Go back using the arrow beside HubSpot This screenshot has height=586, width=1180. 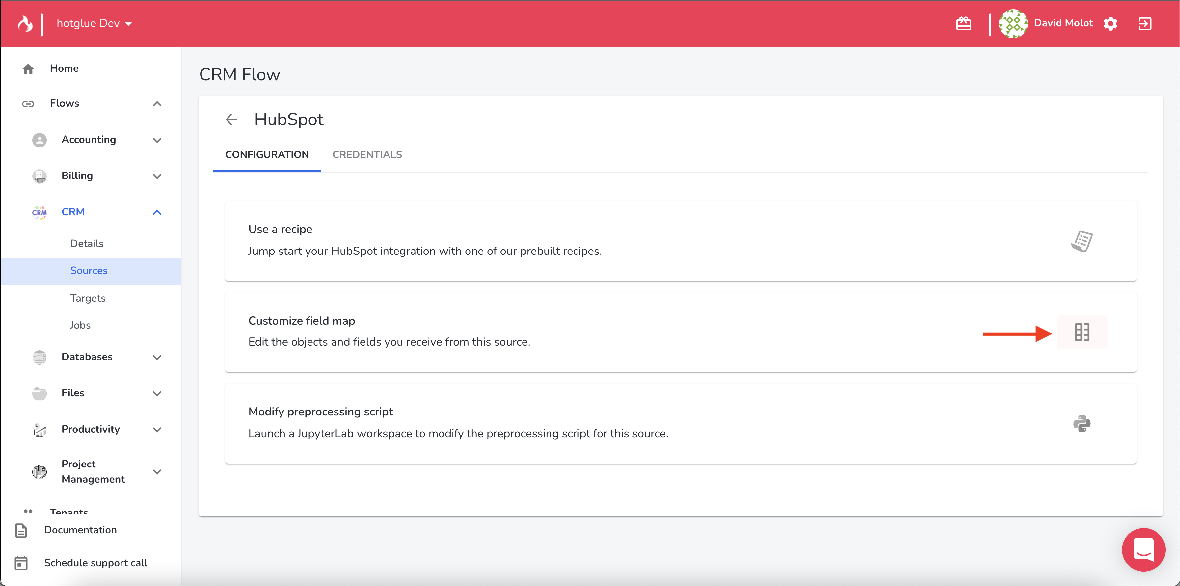(231, 120)
